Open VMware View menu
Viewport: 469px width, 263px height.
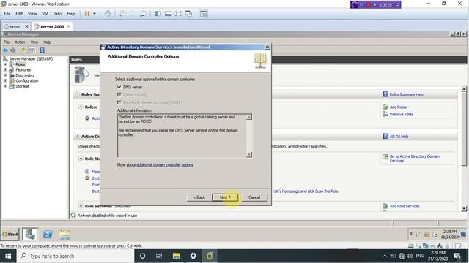click(32, 14)
